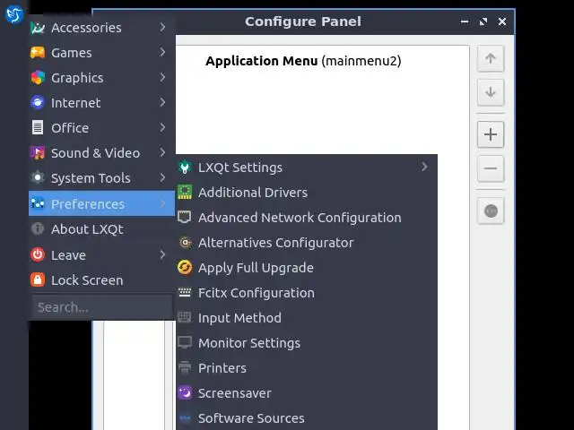Remove widget with minus button

tap(491, 168)
